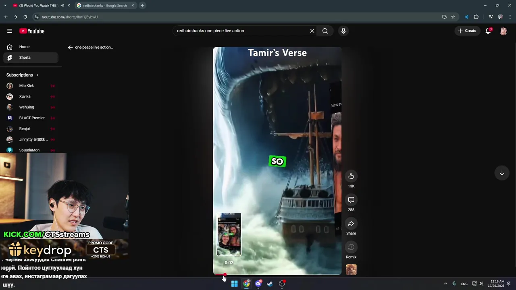Open the YouTube hamburger guide menu
The width and height of the screenshot is (516, 290).
click(x=10, y=31)
